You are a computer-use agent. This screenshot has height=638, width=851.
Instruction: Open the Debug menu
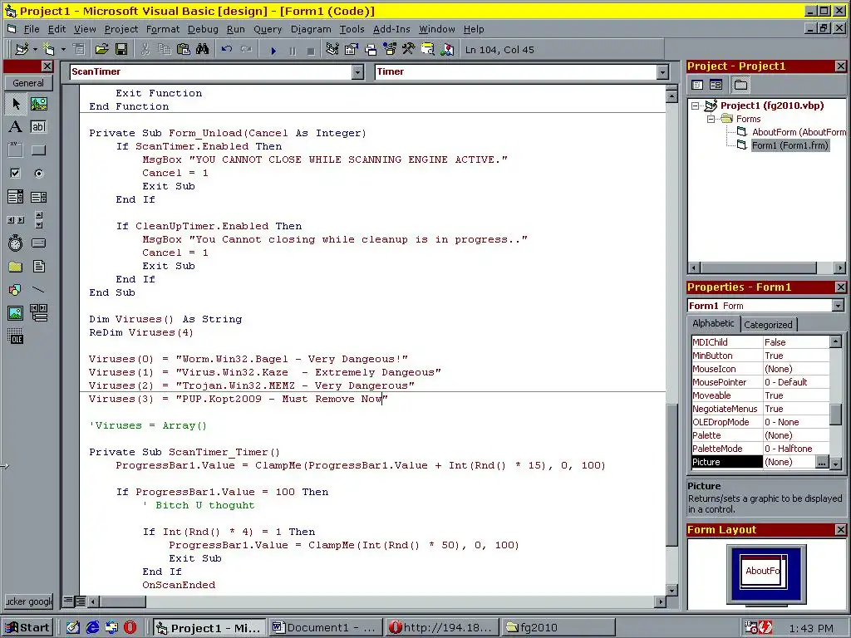pos(203,29)
